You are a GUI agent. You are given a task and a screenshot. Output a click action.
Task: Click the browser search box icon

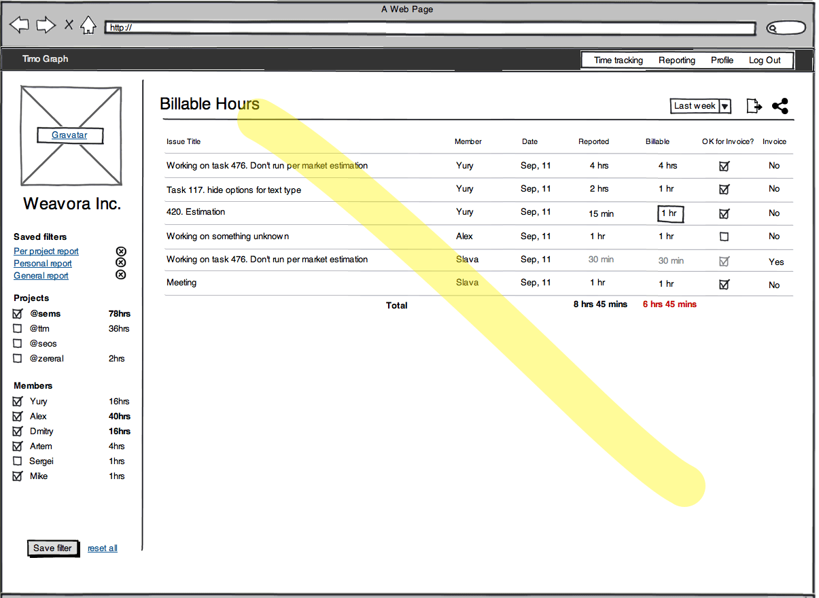click(786, 28)
